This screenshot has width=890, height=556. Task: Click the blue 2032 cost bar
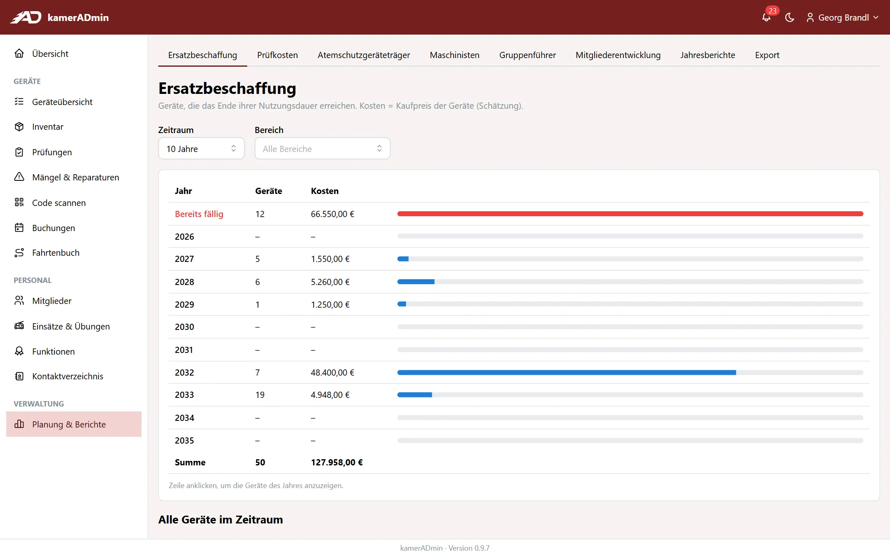point(567,372)
